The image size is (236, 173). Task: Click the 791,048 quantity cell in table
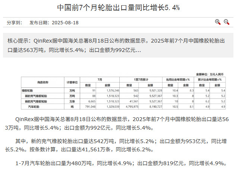pyautogui.click(x=91, y=106)
